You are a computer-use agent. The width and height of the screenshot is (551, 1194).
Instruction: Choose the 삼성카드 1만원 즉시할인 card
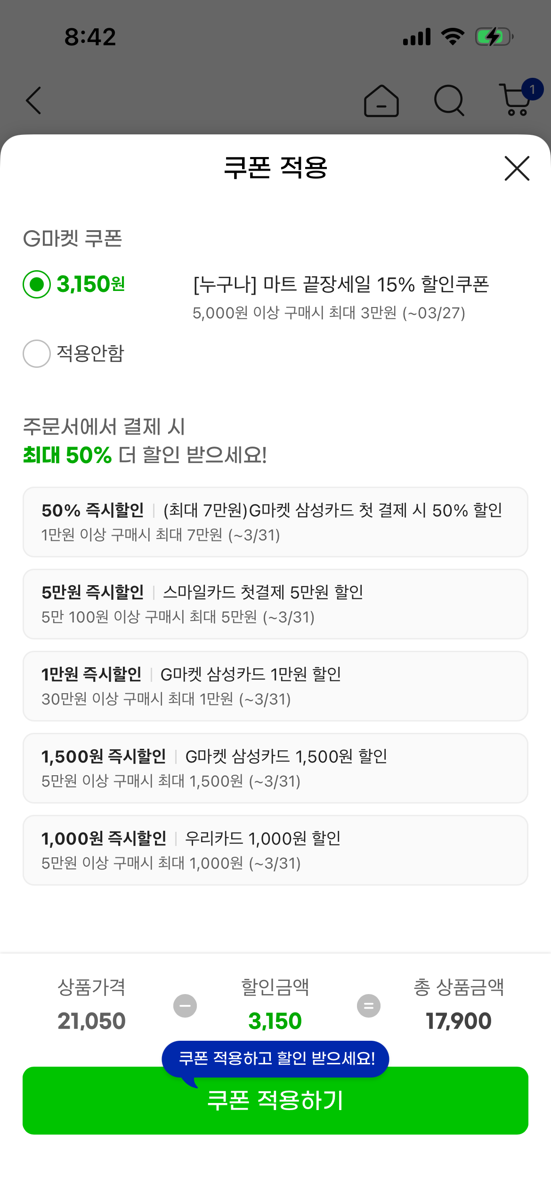click(275, 686)
